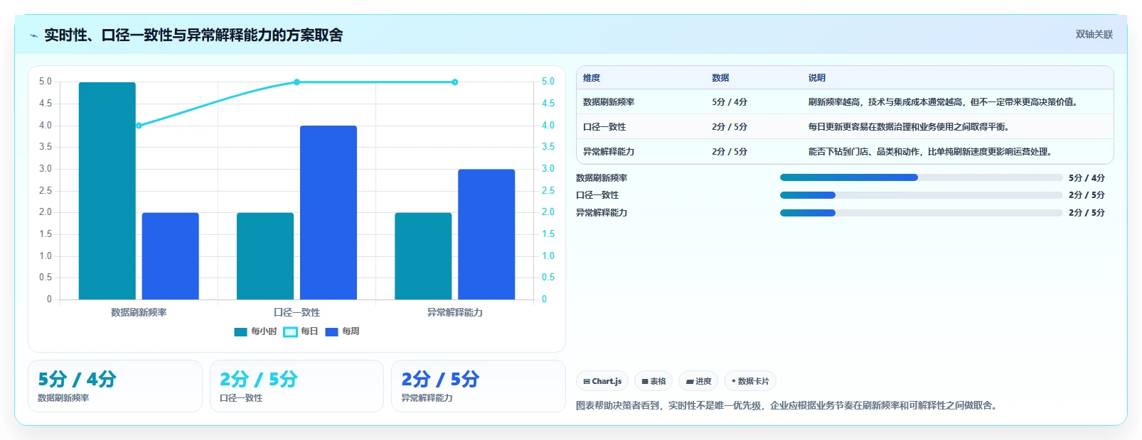The image size is (1142, 440).
Task: Click the 数据刷新频率 x-axis label under the chart
Action: 139,312
